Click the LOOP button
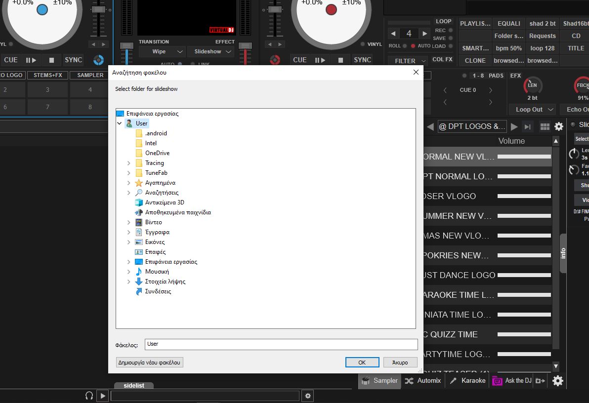 (x=443, y=21)
